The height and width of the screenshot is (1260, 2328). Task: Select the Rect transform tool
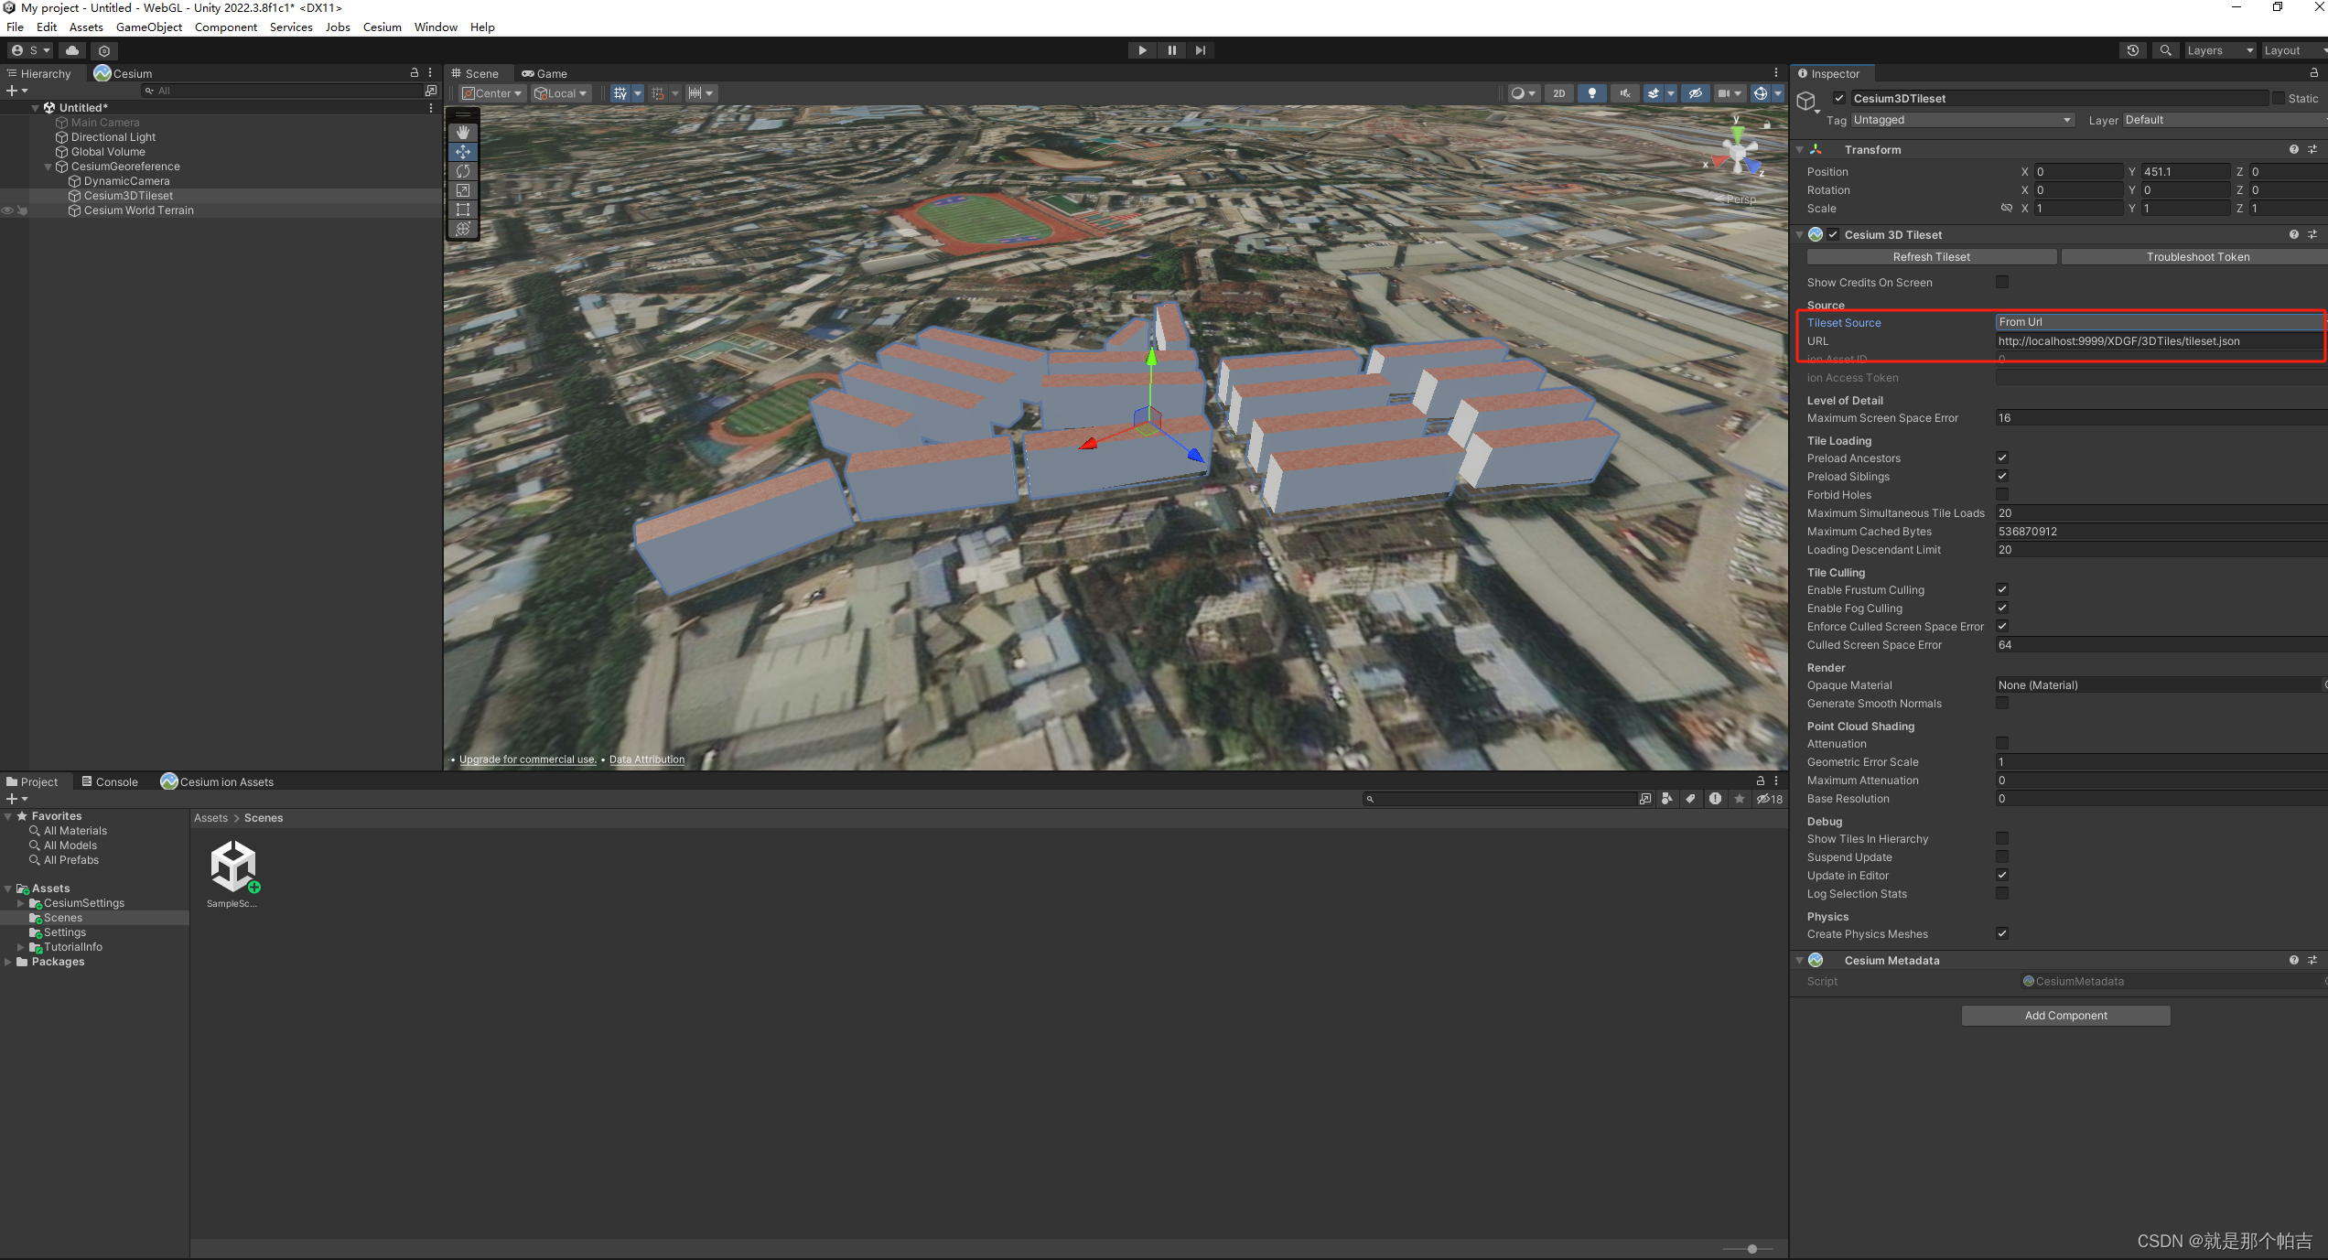tap(463, 210)
